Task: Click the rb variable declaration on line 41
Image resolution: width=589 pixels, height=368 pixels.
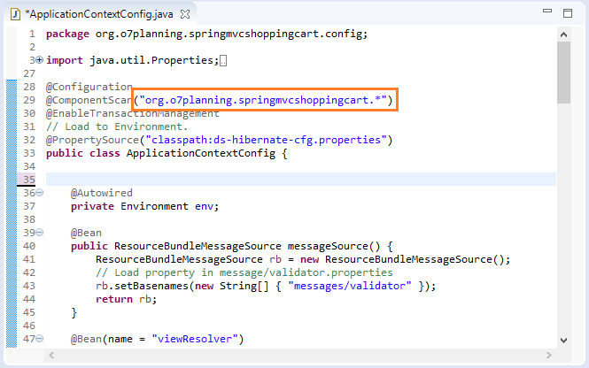Action: [275, 259]
